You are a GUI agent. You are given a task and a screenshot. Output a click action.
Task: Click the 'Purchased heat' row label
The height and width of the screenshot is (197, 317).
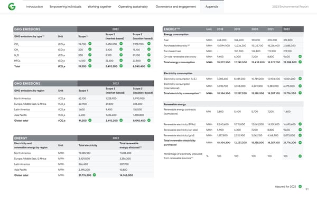tap(172, 51)
